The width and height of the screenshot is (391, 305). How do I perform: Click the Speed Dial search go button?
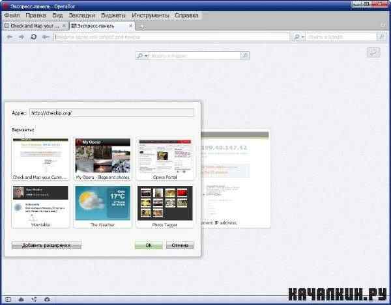click(x=244, y=56)
